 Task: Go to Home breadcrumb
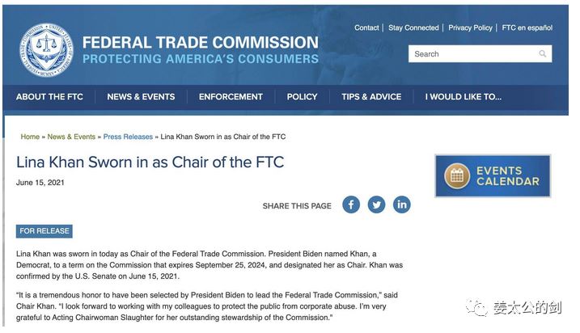tap(30, 137)
